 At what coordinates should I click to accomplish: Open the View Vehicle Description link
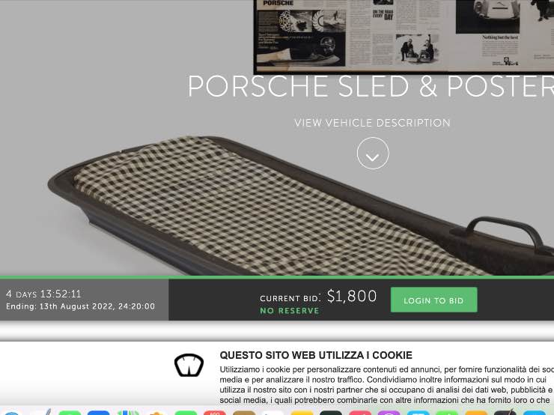point(372,123)
